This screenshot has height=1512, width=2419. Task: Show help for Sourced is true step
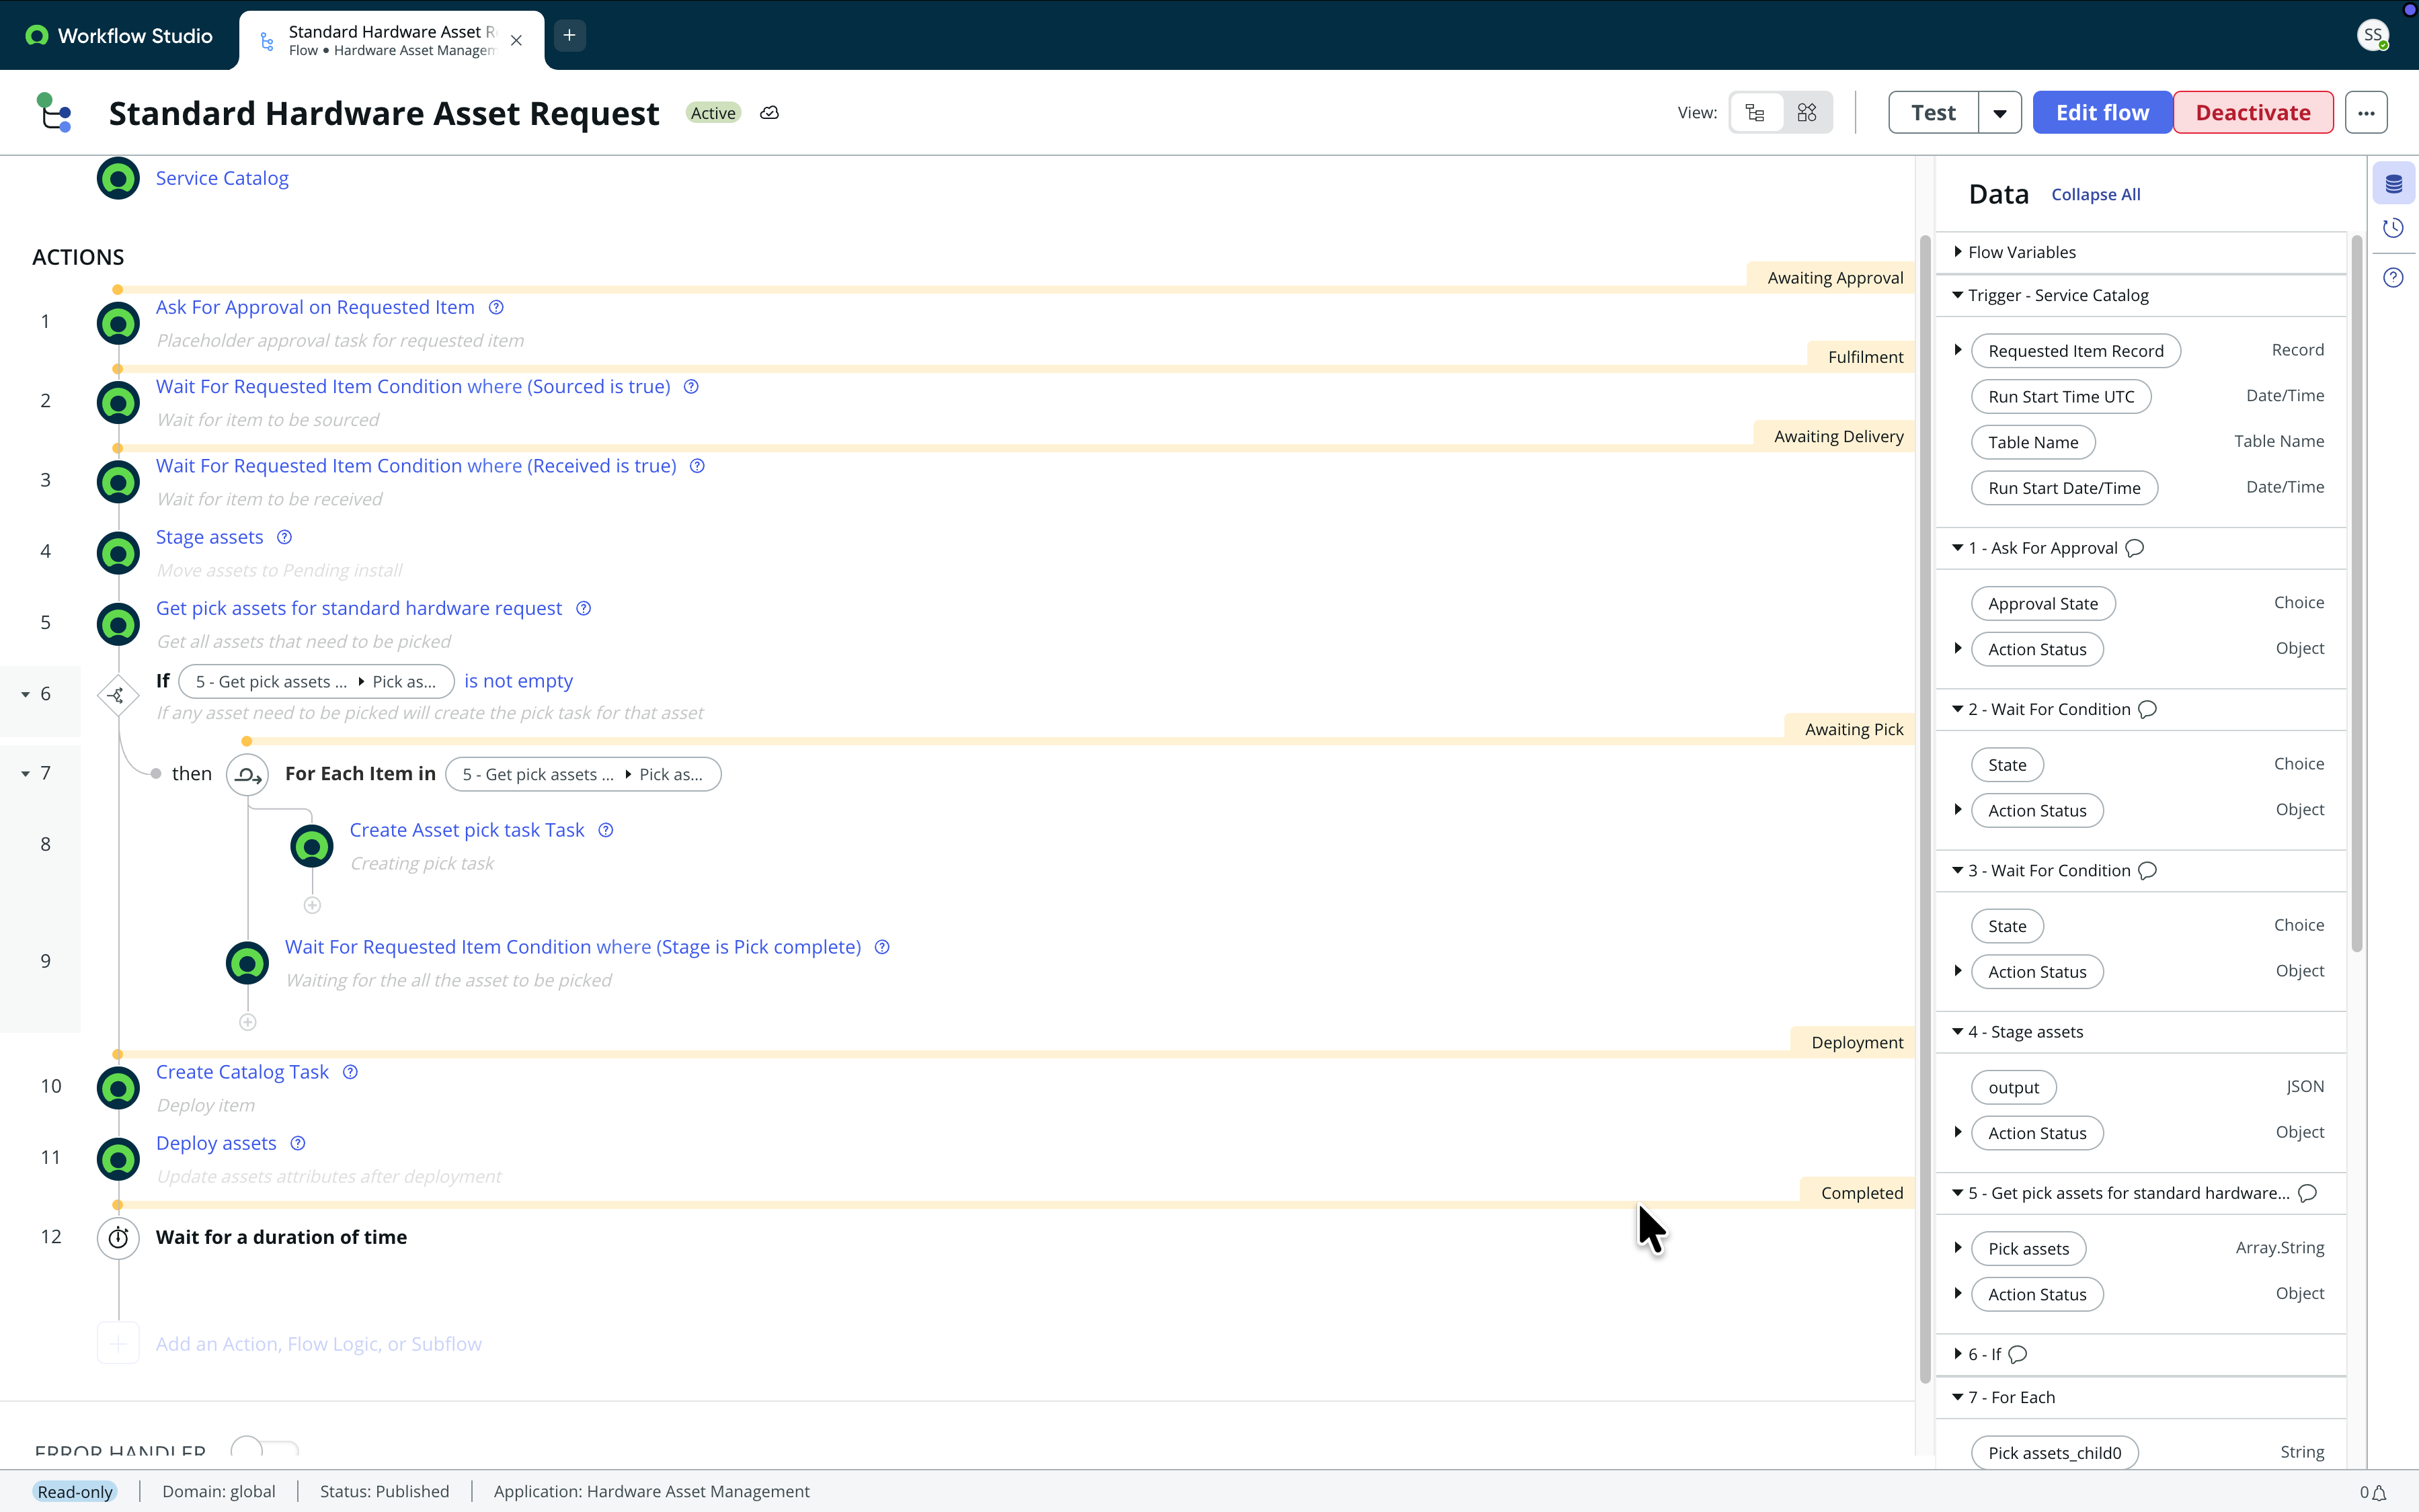691,386
